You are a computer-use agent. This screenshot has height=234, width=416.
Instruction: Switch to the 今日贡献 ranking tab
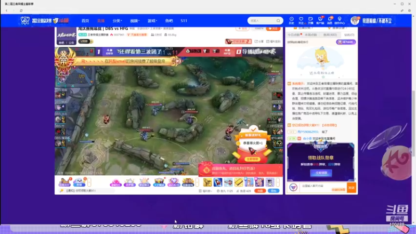294,35
